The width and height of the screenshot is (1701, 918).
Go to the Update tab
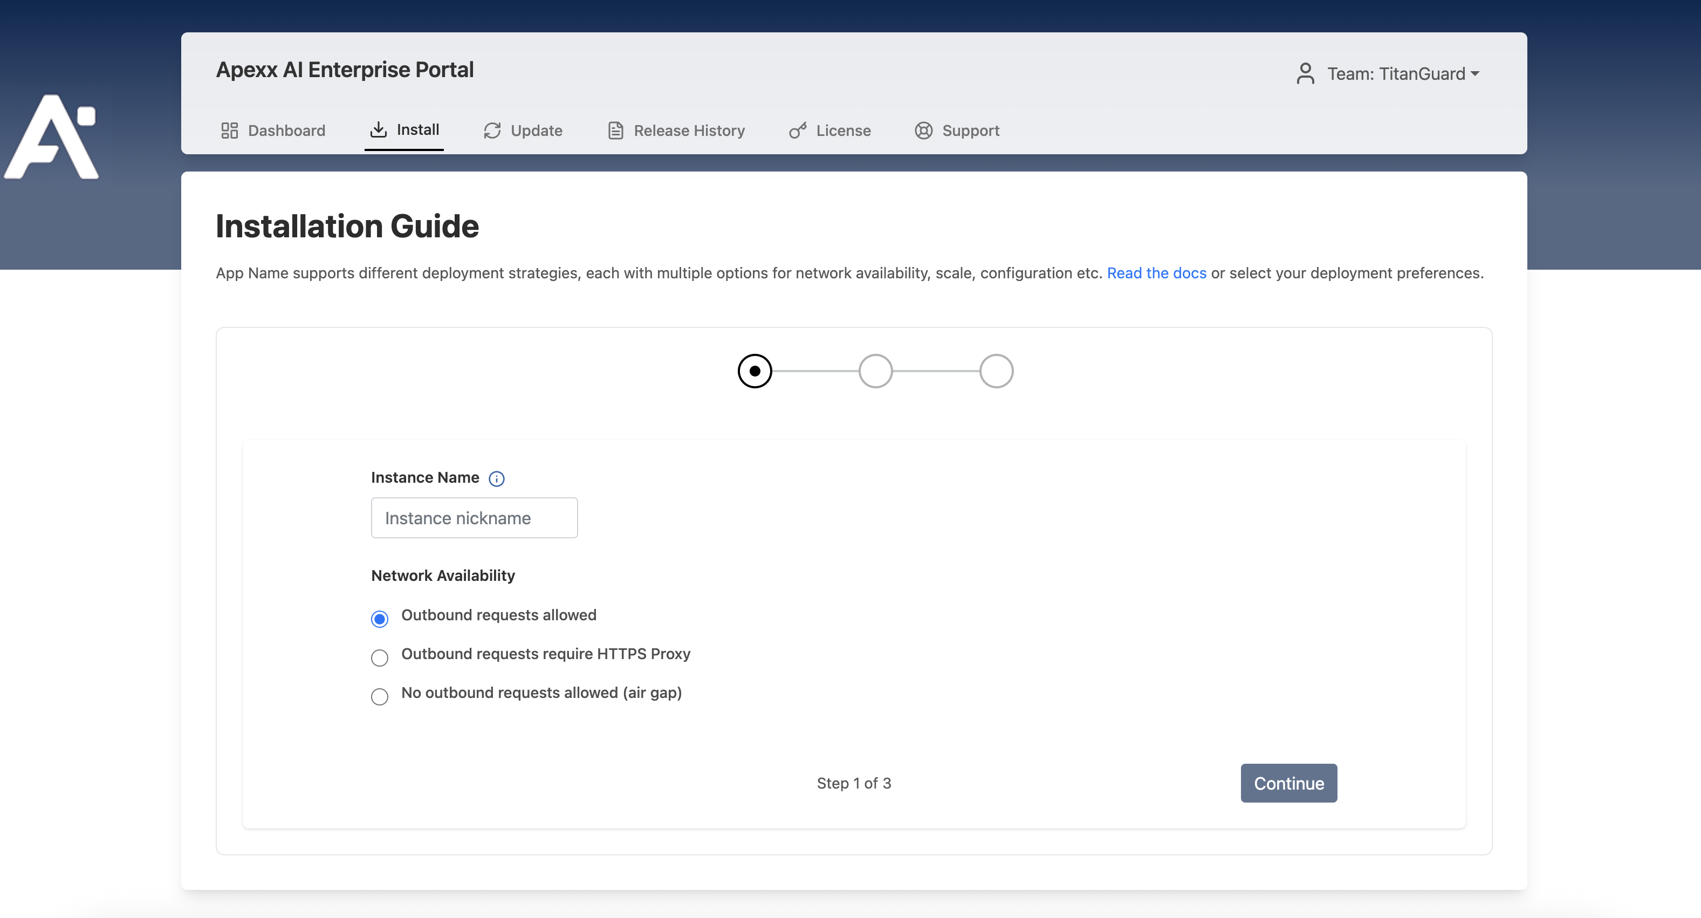pos(523,131)
